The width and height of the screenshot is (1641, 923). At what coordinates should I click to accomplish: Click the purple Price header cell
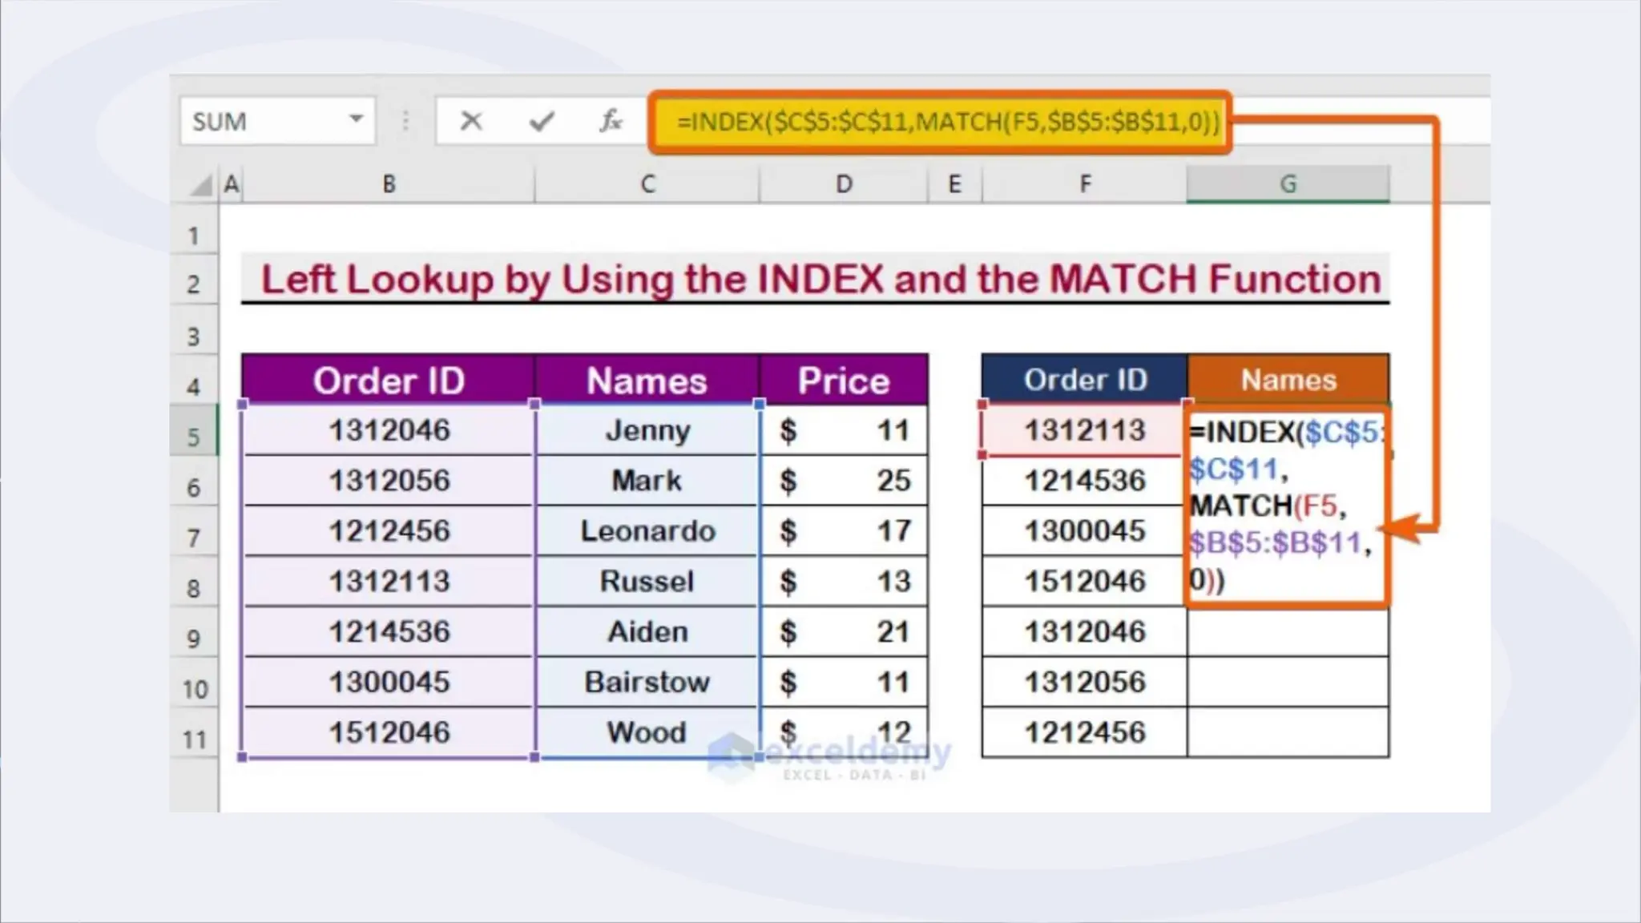(843, 380)
